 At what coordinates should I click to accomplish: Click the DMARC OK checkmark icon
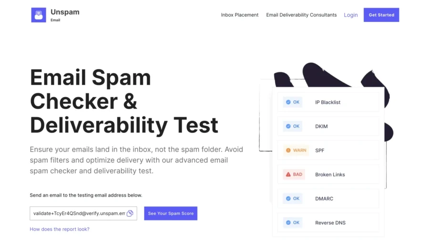[x=288, y=199]
